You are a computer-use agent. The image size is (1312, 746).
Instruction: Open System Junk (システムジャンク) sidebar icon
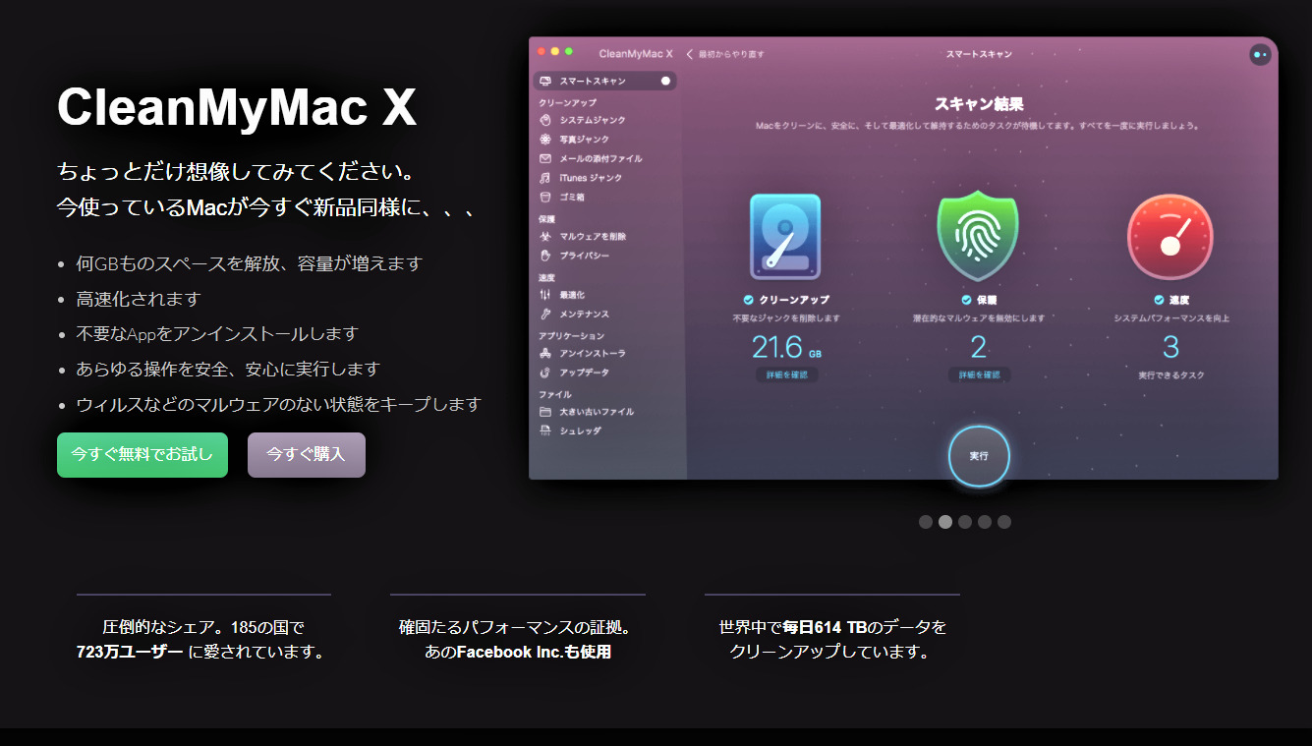(545, 120)
